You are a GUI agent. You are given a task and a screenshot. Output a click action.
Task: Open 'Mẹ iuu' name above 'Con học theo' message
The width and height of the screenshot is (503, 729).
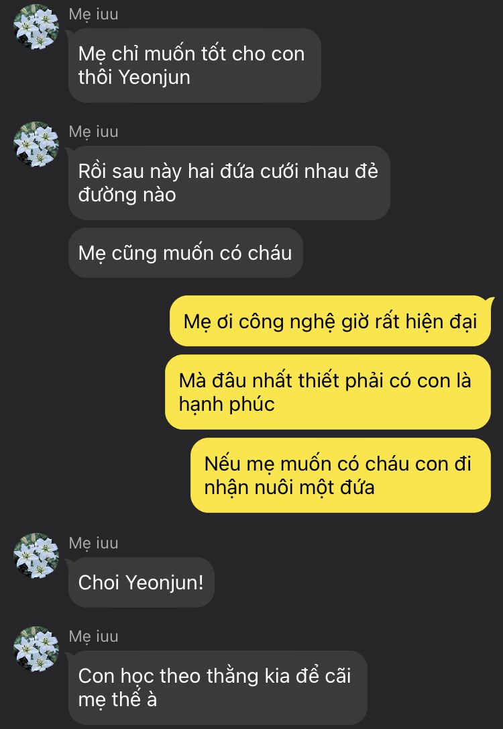93,636
